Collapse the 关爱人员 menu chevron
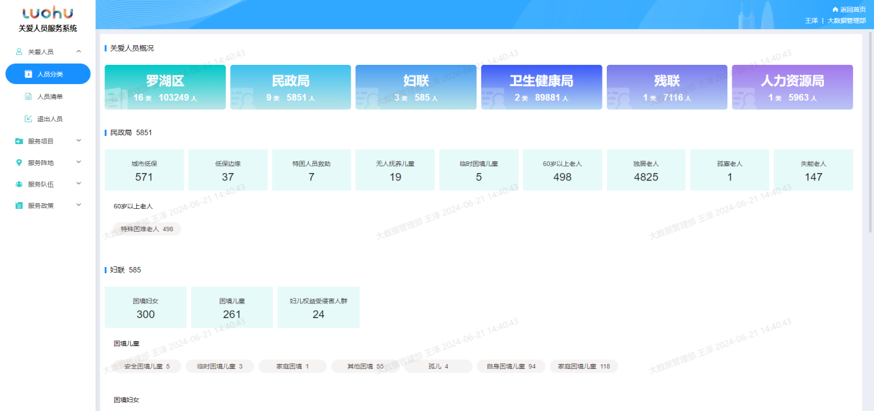Image resolution: width=874 pixels, height=411 pixels. [x=79, y=52]
